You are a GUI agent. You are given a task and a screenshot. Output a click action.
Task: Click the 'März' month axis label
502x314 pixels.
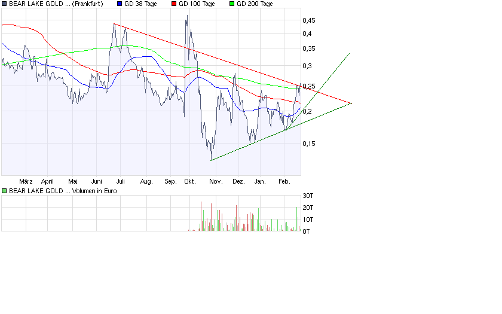coord(26,181)
